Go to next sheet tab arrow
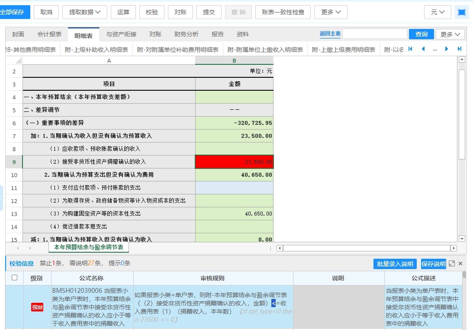The image size is (473, 330). pos(447,49)
